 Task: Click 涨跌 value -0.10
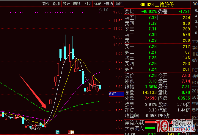[152, 81]
